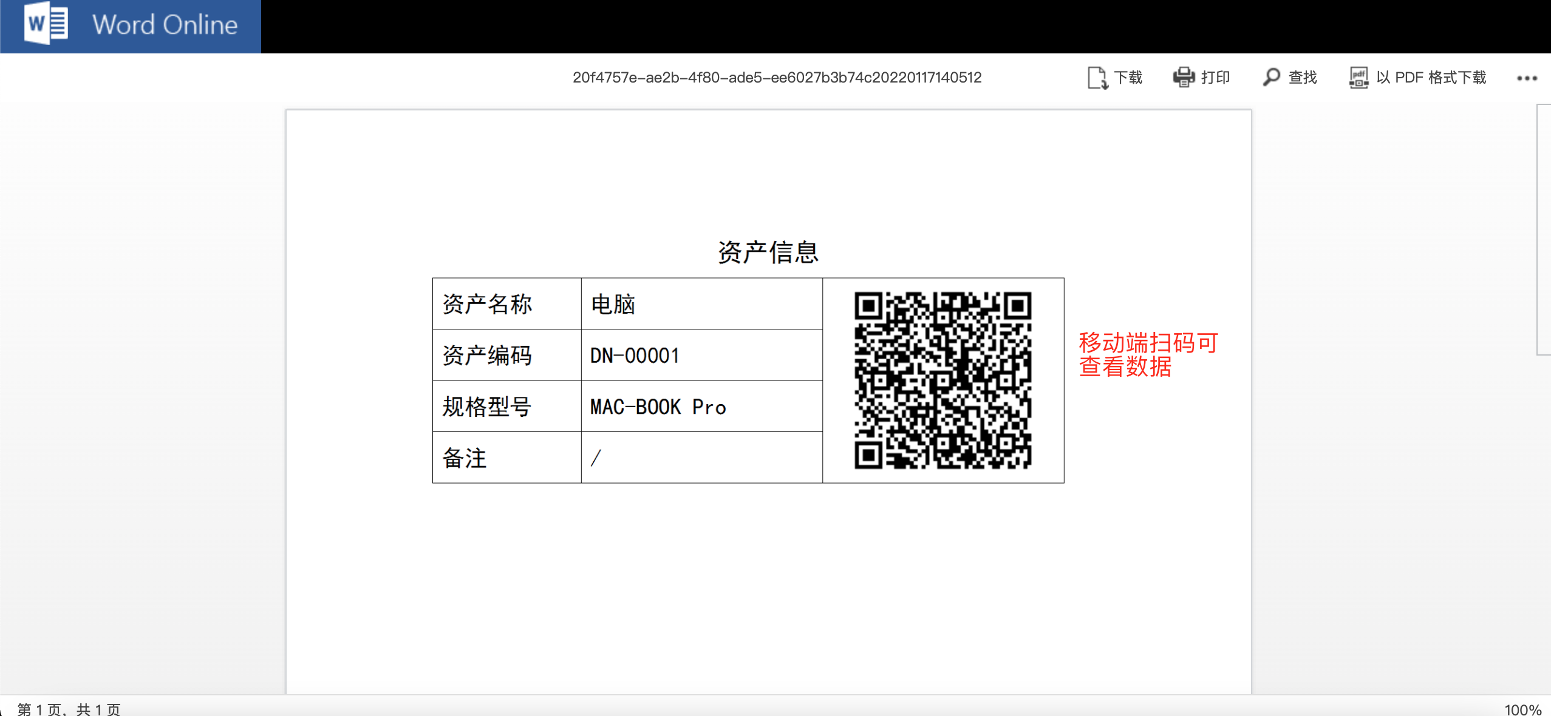Click the 100% zoom level indicator
Viewport: 1551px width, 716px height.
[1523, 709]
